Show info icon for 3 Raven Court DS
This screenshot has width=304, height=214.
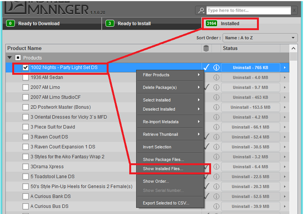[216, 137]
